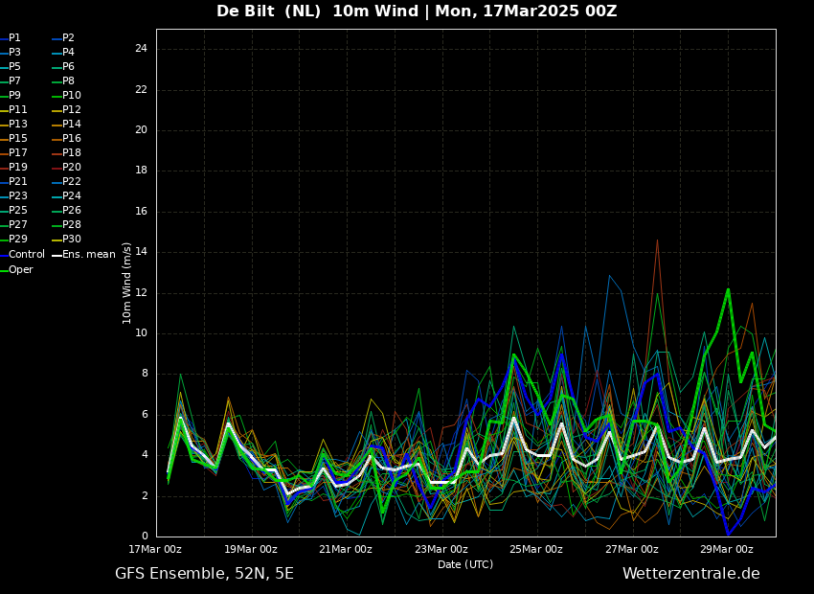Click the 29Mar 00z date label
Screen dimensions: 814x594
pyautogui.click(x=726, y=550)
